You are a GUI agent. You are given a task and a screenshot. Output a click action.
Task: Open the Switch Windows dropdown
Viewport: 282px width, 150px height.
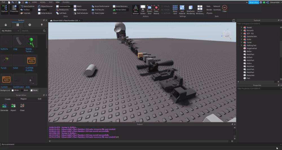click(200, 10)
